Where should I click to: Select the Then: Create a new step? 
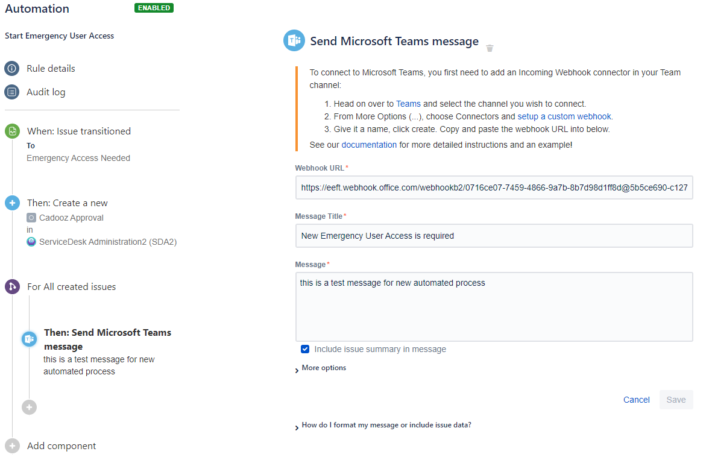click(x=68, y=203)
